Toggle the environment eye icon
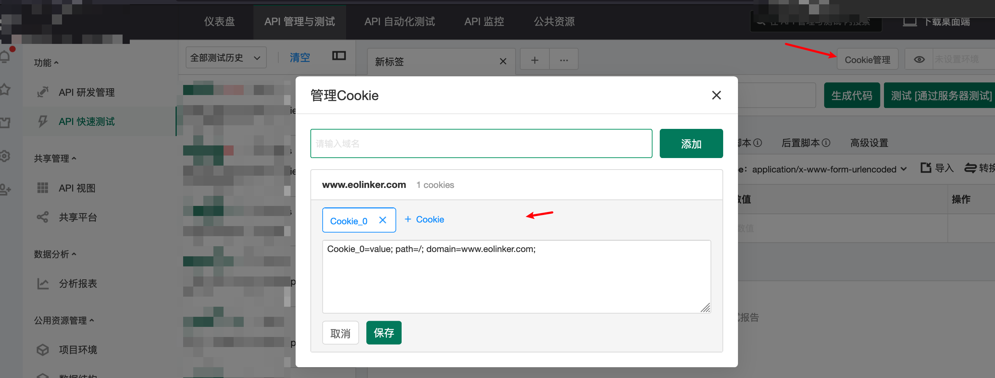 (919, 59)
